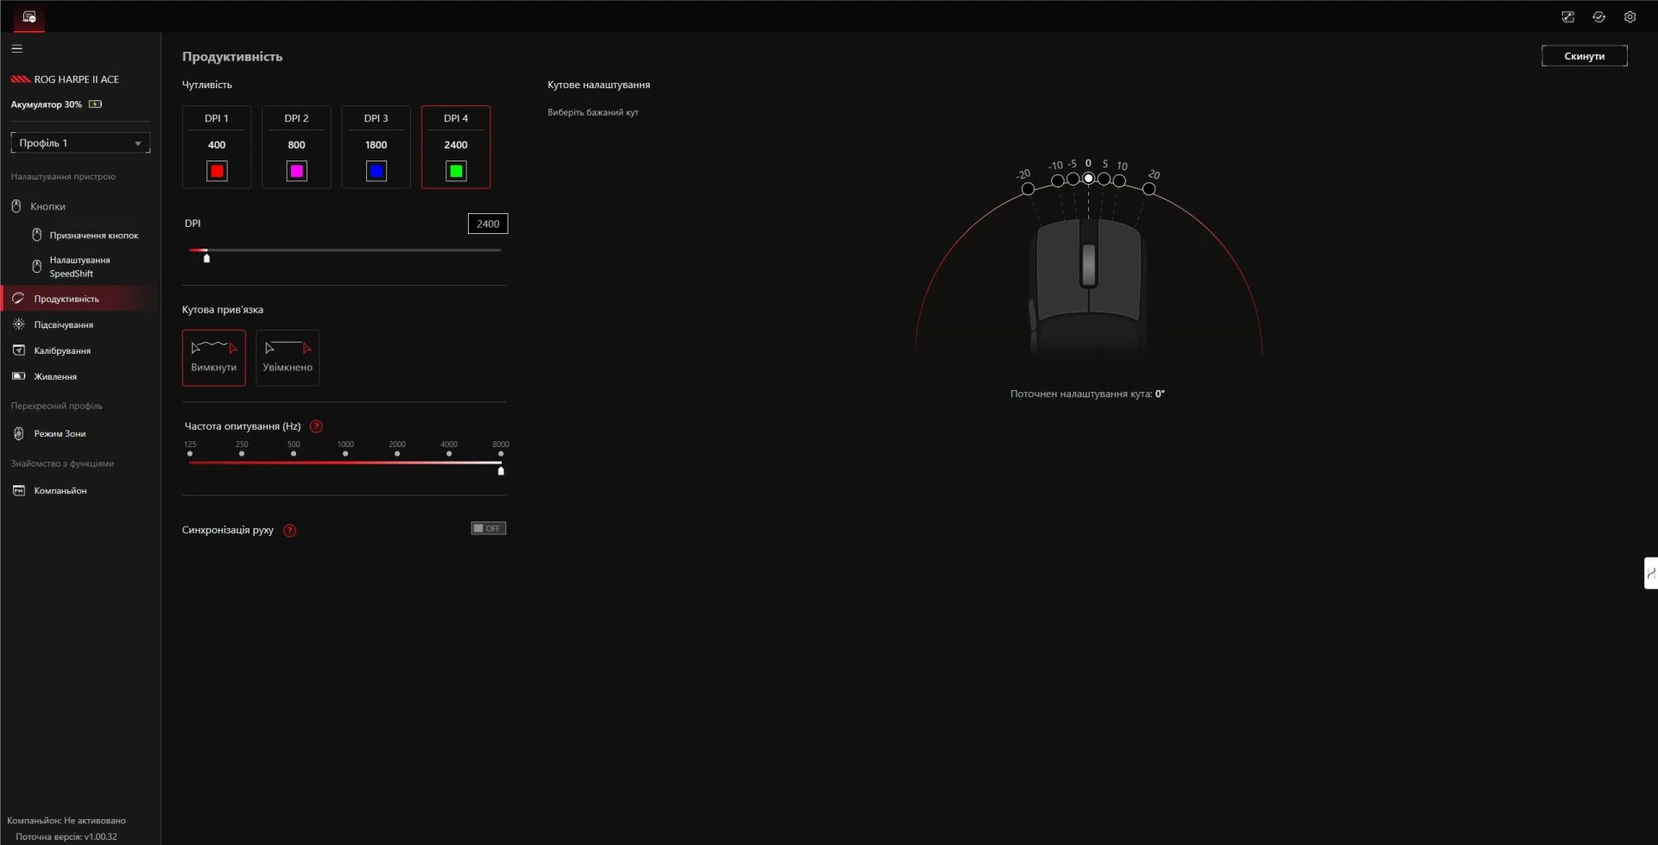This screenshot has height=845, width=1658.
Task: Click the help icon beside Частота опитування
Action: point(316,426)
